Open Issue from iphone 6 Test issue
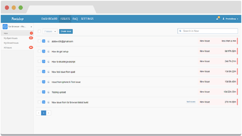 coord(66,82)
